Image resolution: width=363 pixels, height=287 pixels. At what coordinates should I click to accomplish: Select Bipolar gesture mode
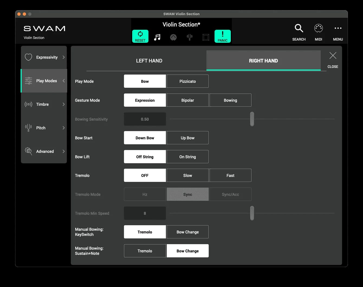(x=187, y=100)
